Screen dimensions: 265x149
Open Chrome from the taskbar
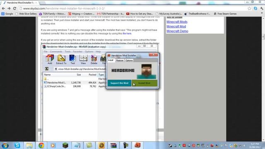41,145
